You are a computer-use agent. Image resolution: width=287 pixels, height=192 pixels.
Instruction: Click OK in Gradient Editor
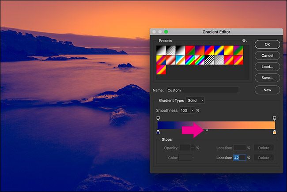click(267, 44)
